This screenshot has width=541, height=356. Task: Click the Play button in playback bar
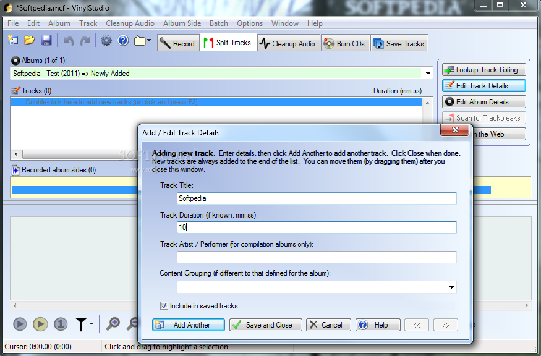coord(20,324)
